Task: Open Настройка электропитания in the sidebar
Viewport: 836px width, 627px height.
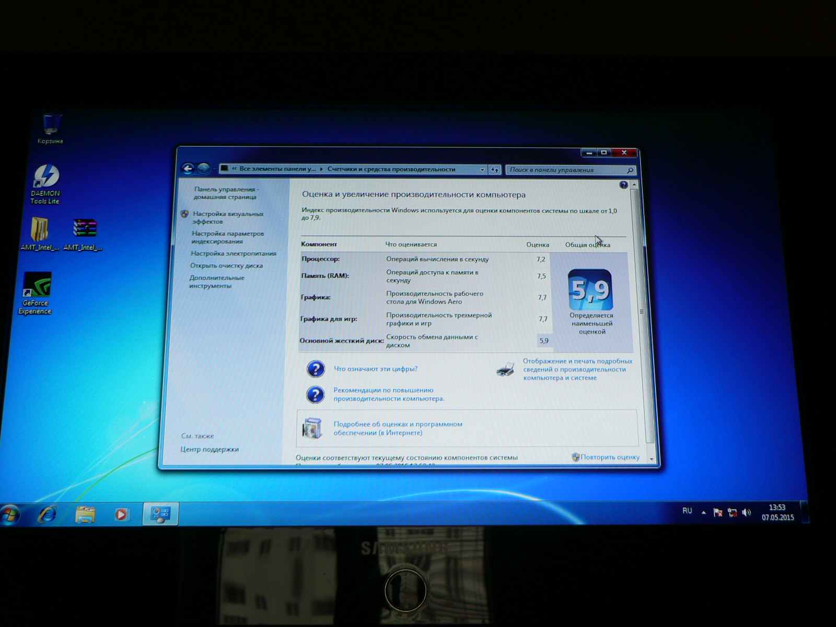Action: [233, 253]
